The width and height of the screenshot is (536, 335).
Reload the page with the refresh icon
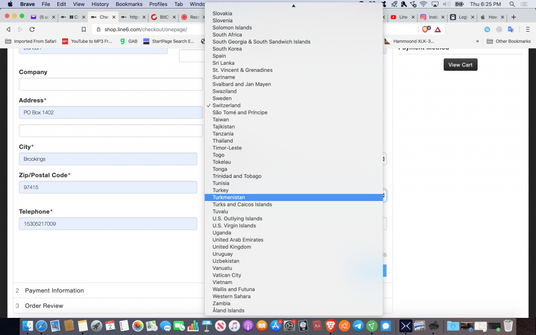coord(32,29)
